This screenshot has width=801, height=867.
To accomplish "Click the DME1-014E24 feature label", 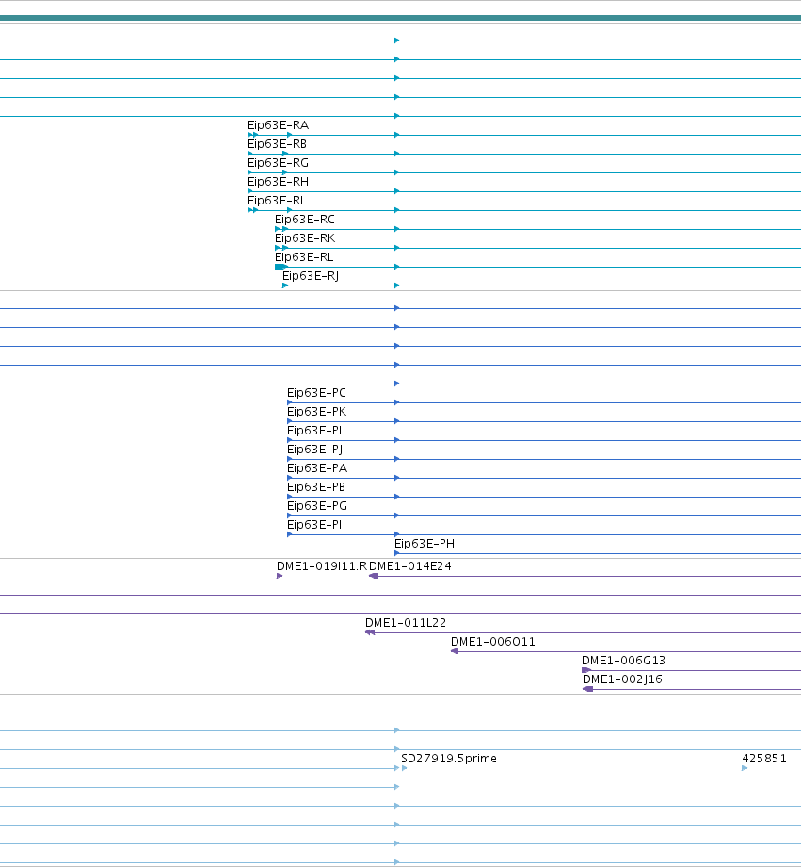I will pos(409,566).
